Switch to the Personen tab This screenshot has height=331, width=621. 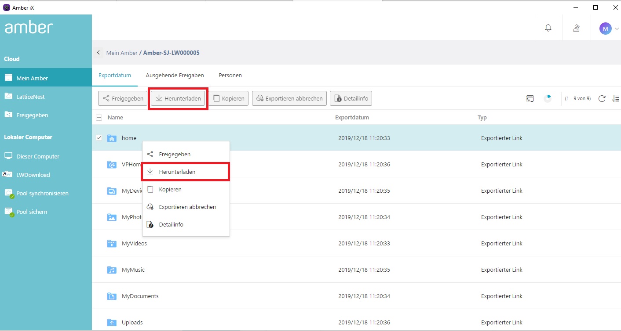coord(230,76)
